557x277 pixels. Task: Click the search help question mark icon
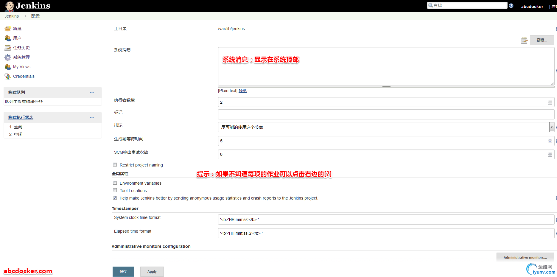click(511, 6)
